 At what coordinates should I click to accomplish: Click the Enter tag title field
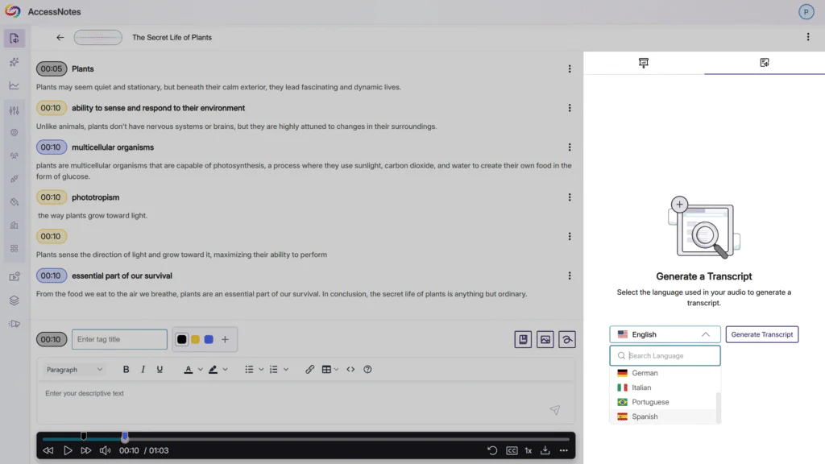119,340
